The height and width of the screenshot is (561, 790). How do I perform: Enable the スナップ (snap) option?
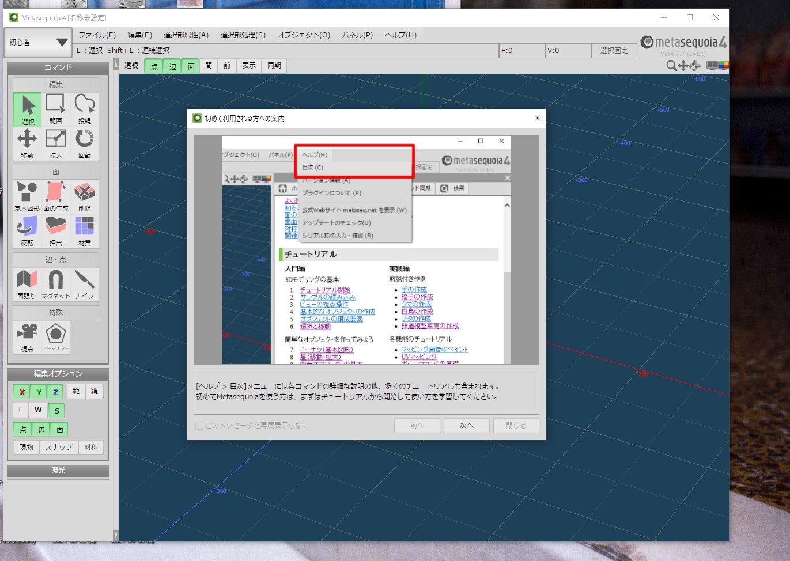pyautogui.click(x=59, y=447)
